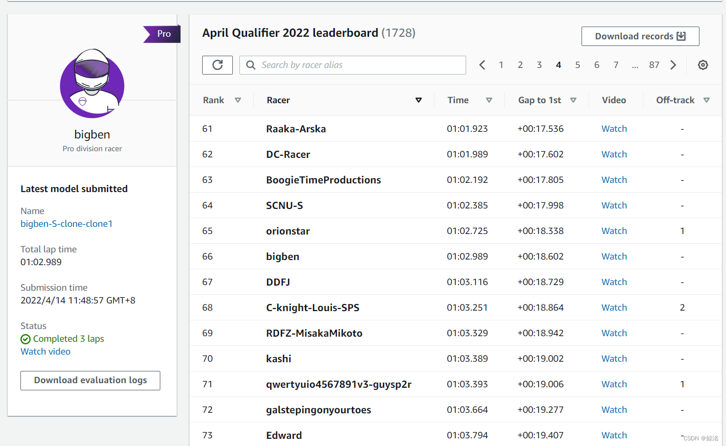Click racer name C-knight-Louis-SPS

click(313, 308)
